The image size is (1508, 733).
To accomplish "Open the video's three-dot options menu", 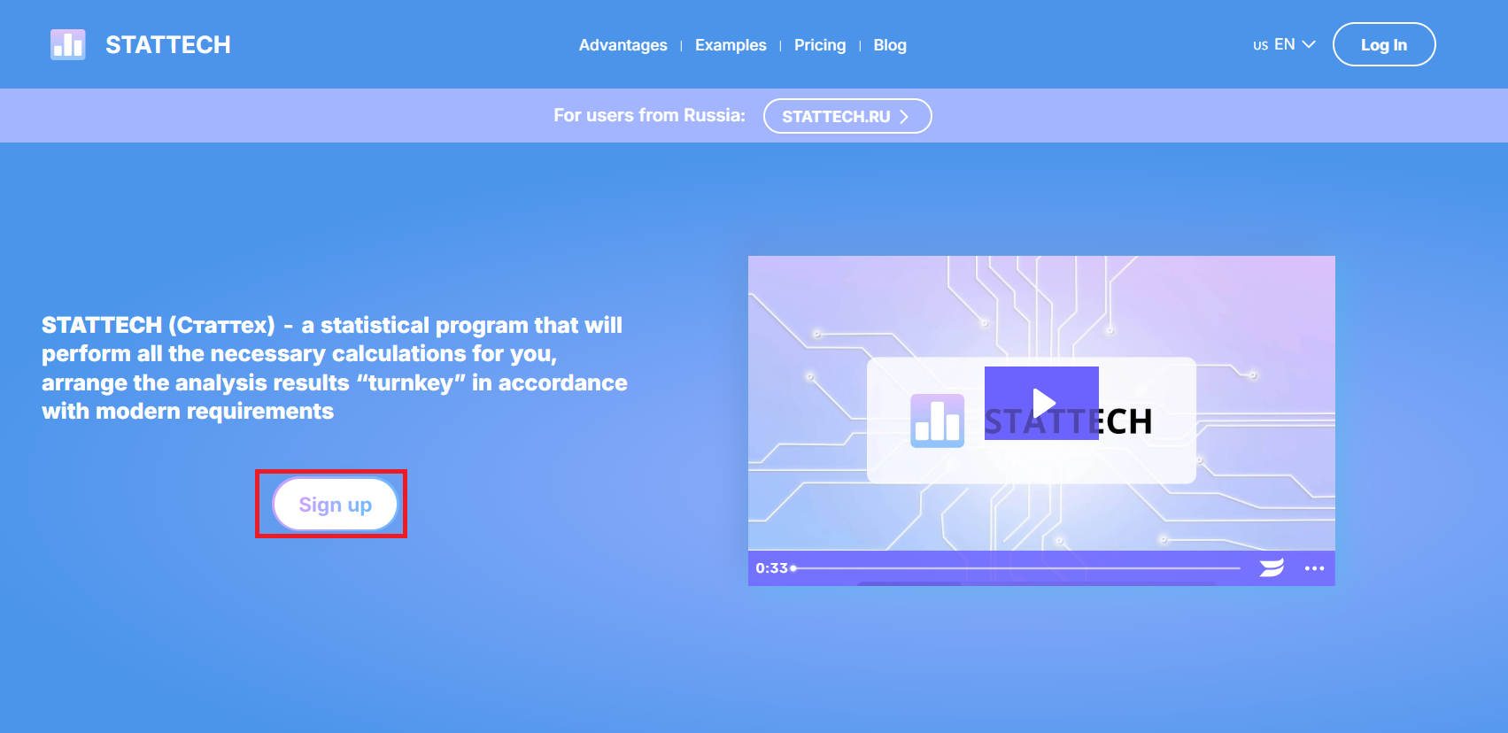I will [1314, 568].
